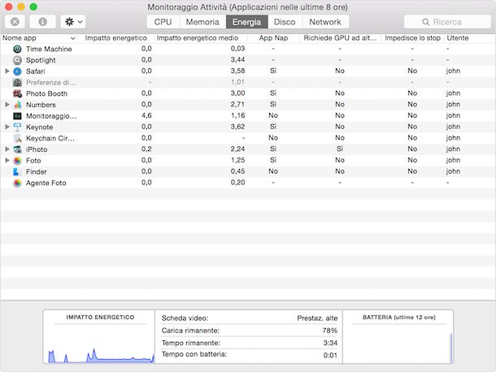Image resolution: width=496 pixels, height=372 pixels.
Task: Select the Time Machine row name
Action: tap(49, 49)
